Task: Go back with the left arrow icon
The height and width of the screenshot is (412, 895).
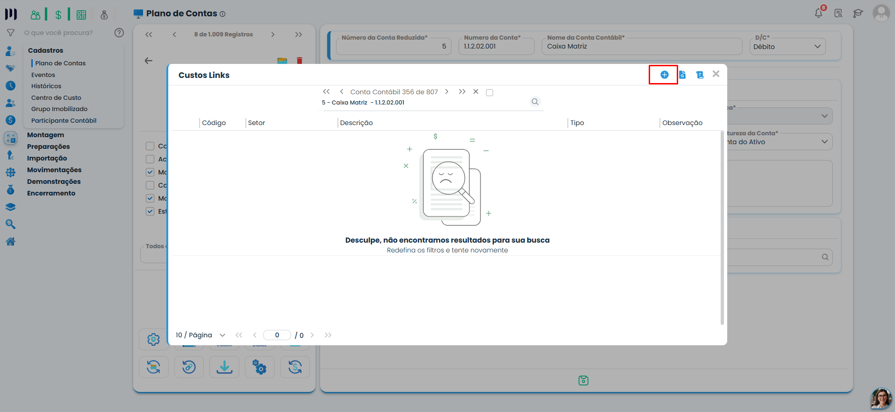Action: pyautogui.click(x=149, y=61)
